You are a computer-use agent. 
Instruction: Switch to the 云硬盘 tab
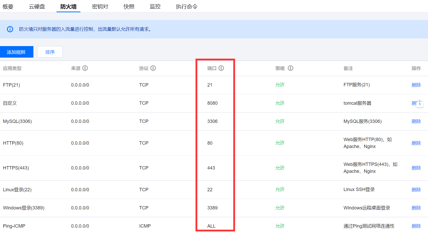(x=37, y=7)
